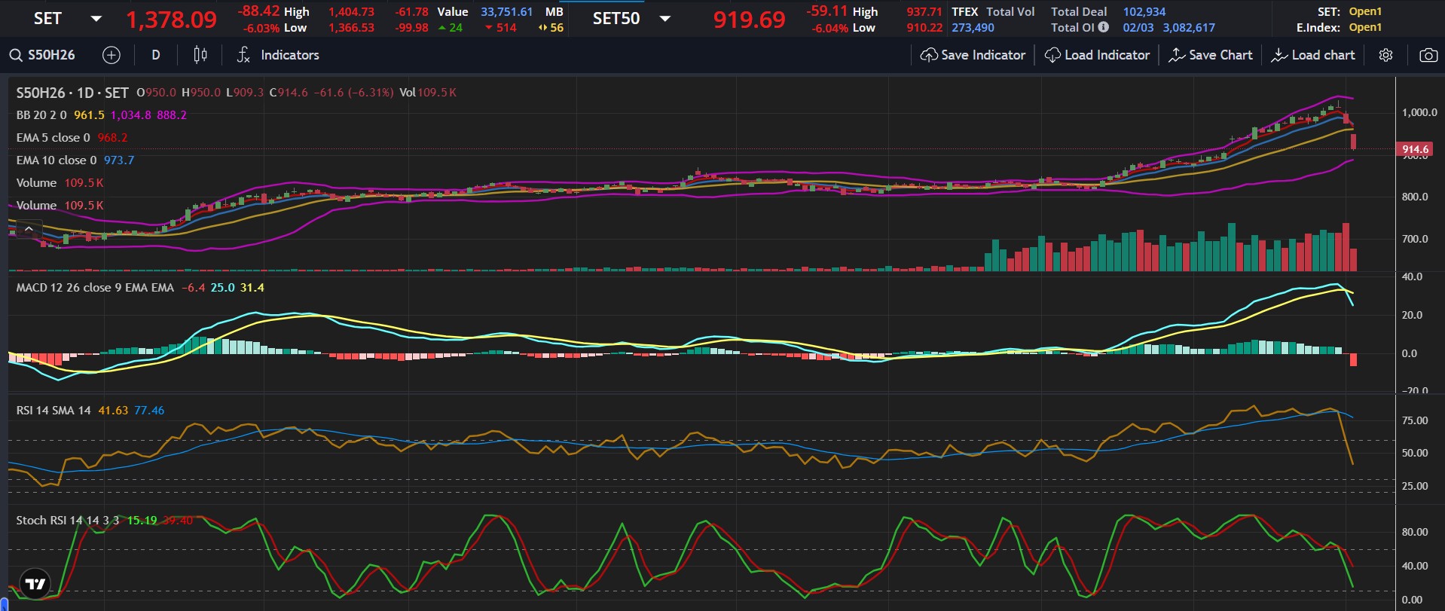Click the advancers count 24

[x=456, y=28]
